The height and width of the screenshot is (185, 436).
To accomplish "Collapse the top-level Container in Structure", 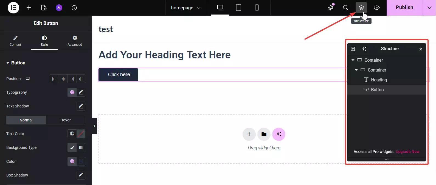I will pyautogui.click(x=353, y=60).
